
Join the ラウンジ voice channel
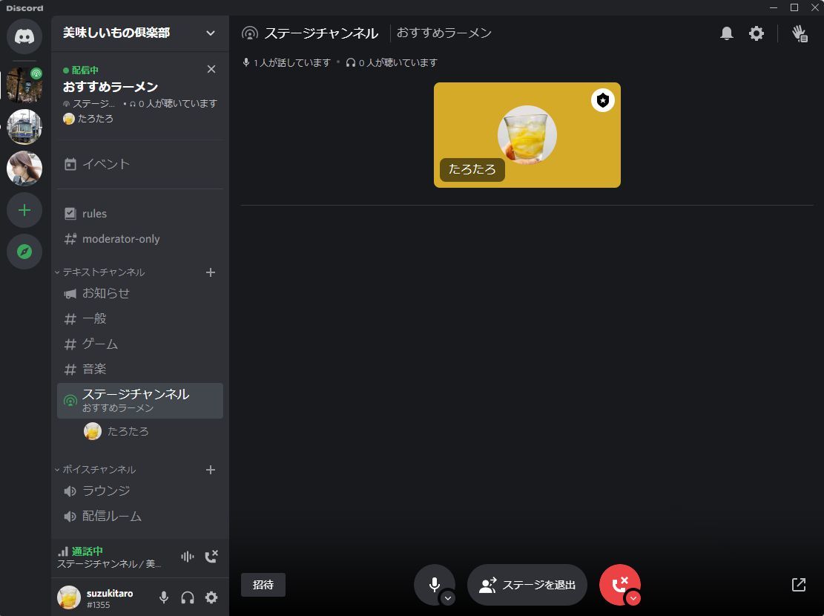point(139,491)
